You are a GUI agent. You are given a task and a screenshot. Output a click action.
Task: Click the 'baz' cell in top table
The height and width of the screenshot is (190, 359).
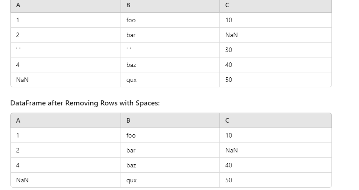tap(170, 65)
